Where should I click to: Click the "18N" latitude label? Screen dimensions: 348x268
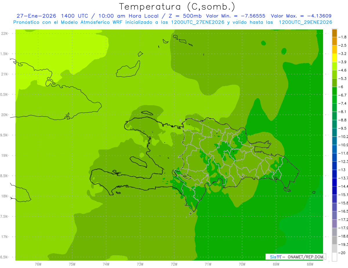pos(4,196)
